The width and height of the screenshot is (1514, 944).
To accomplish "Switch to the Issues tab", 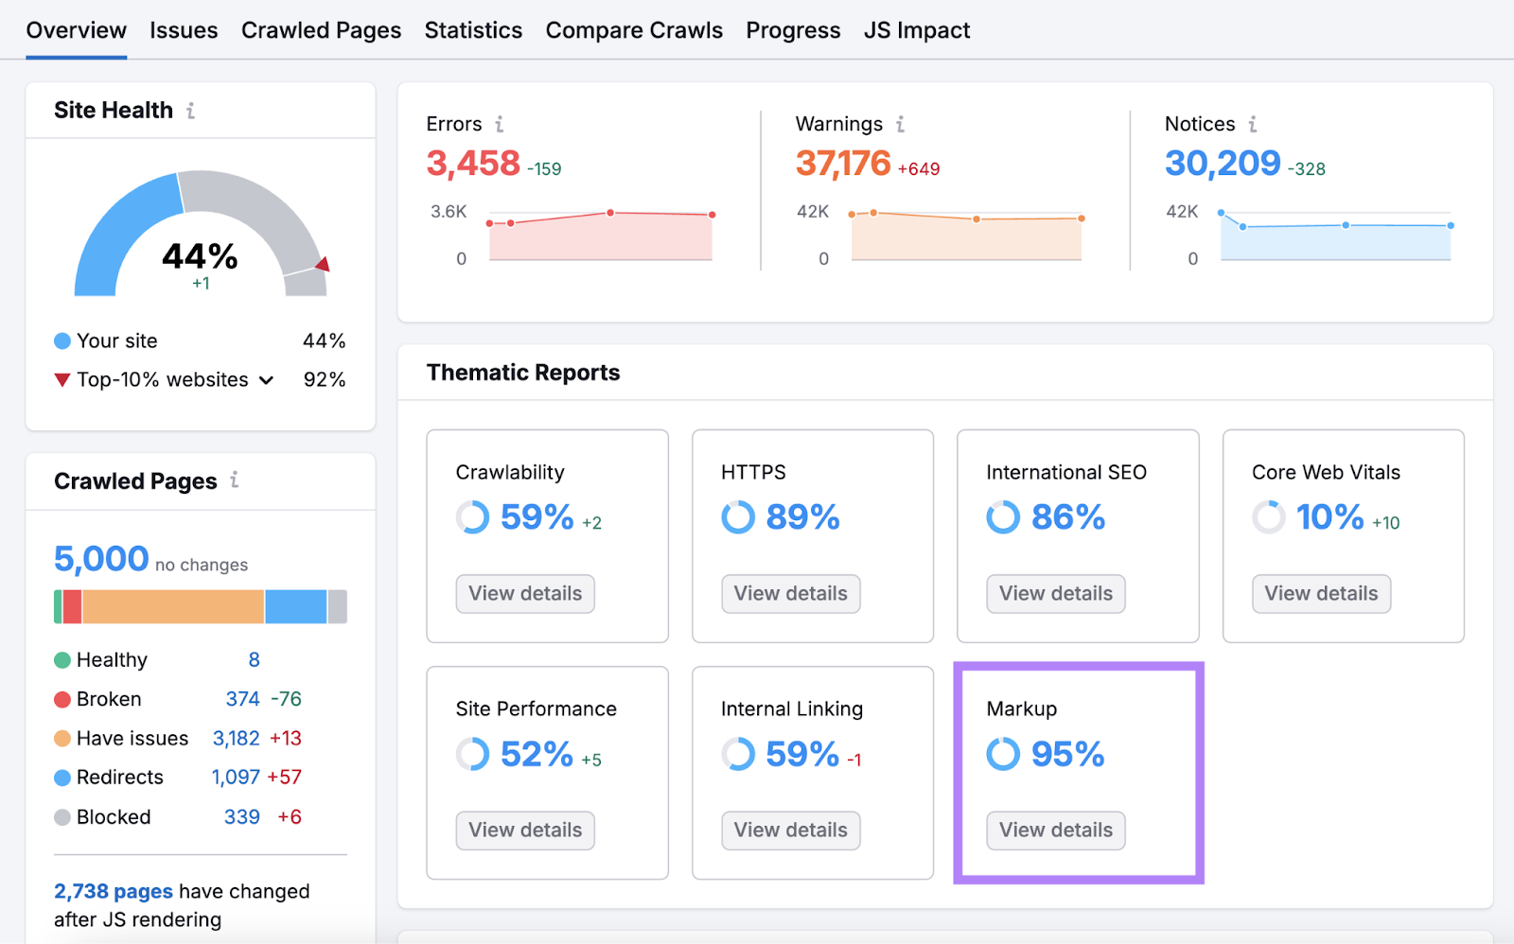I will 184,30.
